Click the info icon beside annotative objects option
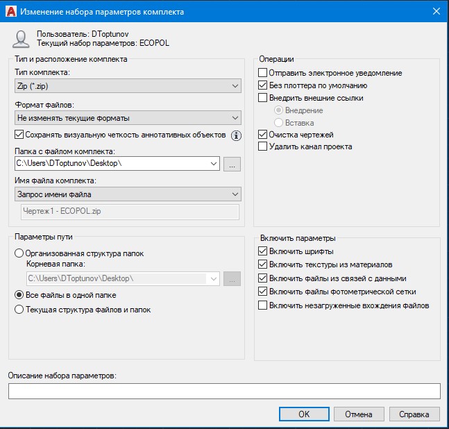Viewport: 449px width, 429px height. [x=236, y=135]
